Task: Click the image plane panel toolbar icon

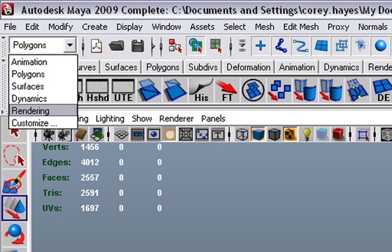Action: pyautogui.click(x=97, y=134)
